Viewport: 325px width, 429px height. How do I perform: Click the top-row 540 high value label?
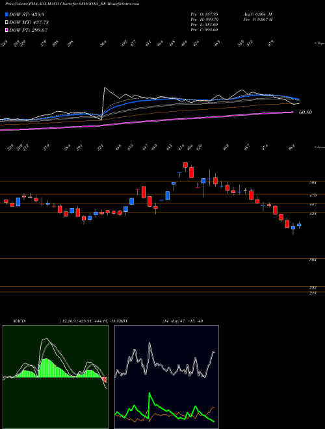pos(241,44)
